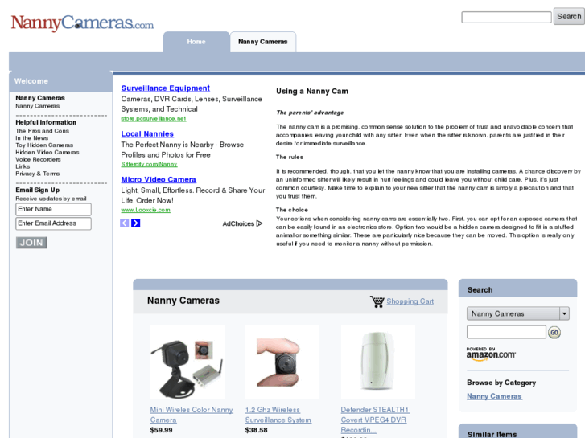
Task: Click the next ad arrow icon
Action: [x=135, y=223]
